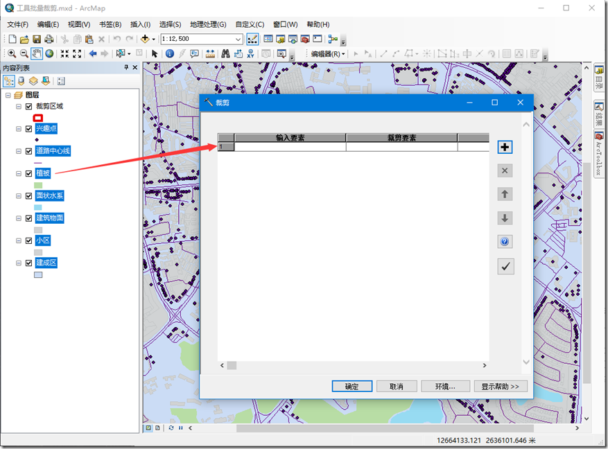The width and height of the screenshot is (608, 449).
Task: Activate the Measure ruler tool
Action: (210, 53)
